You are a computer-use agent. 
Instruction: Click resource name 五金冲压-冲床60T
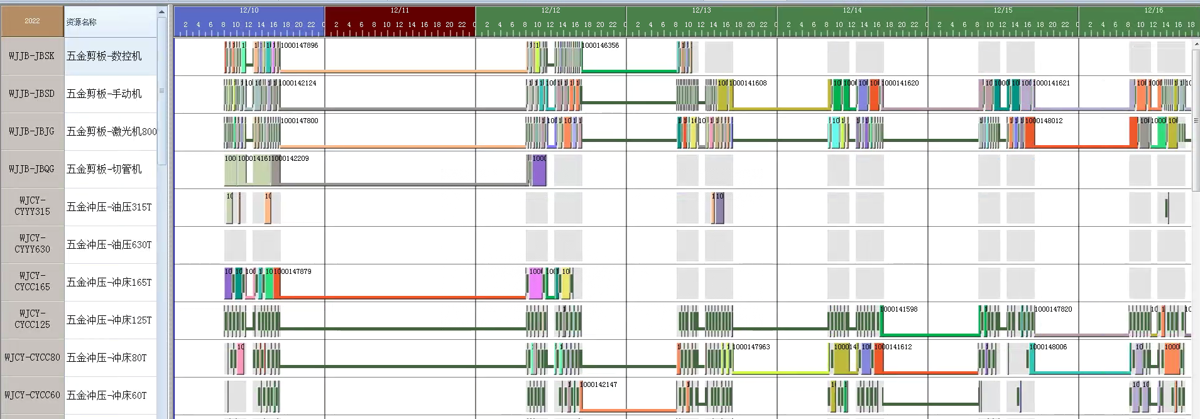pos(107,395)
